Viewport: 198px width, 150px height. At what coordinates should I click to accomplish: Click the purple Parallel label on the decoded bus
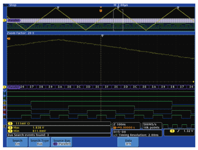pyautogui.click(x=14, y=87)
